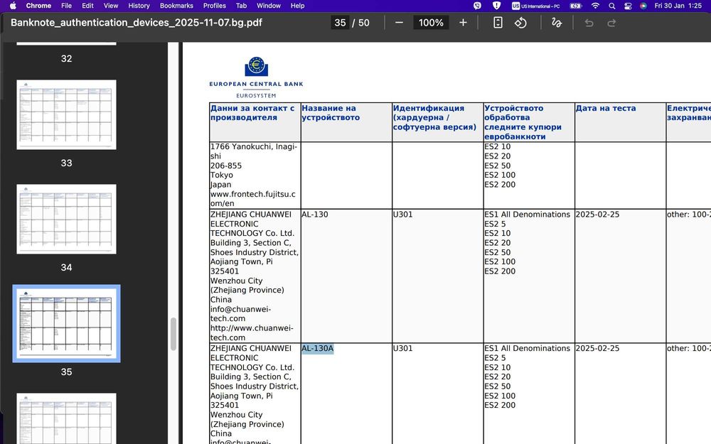Open the US International keyboard input menu
This screenshot has height=444, width=711.
pyautogui.click(x=536, y=6)
